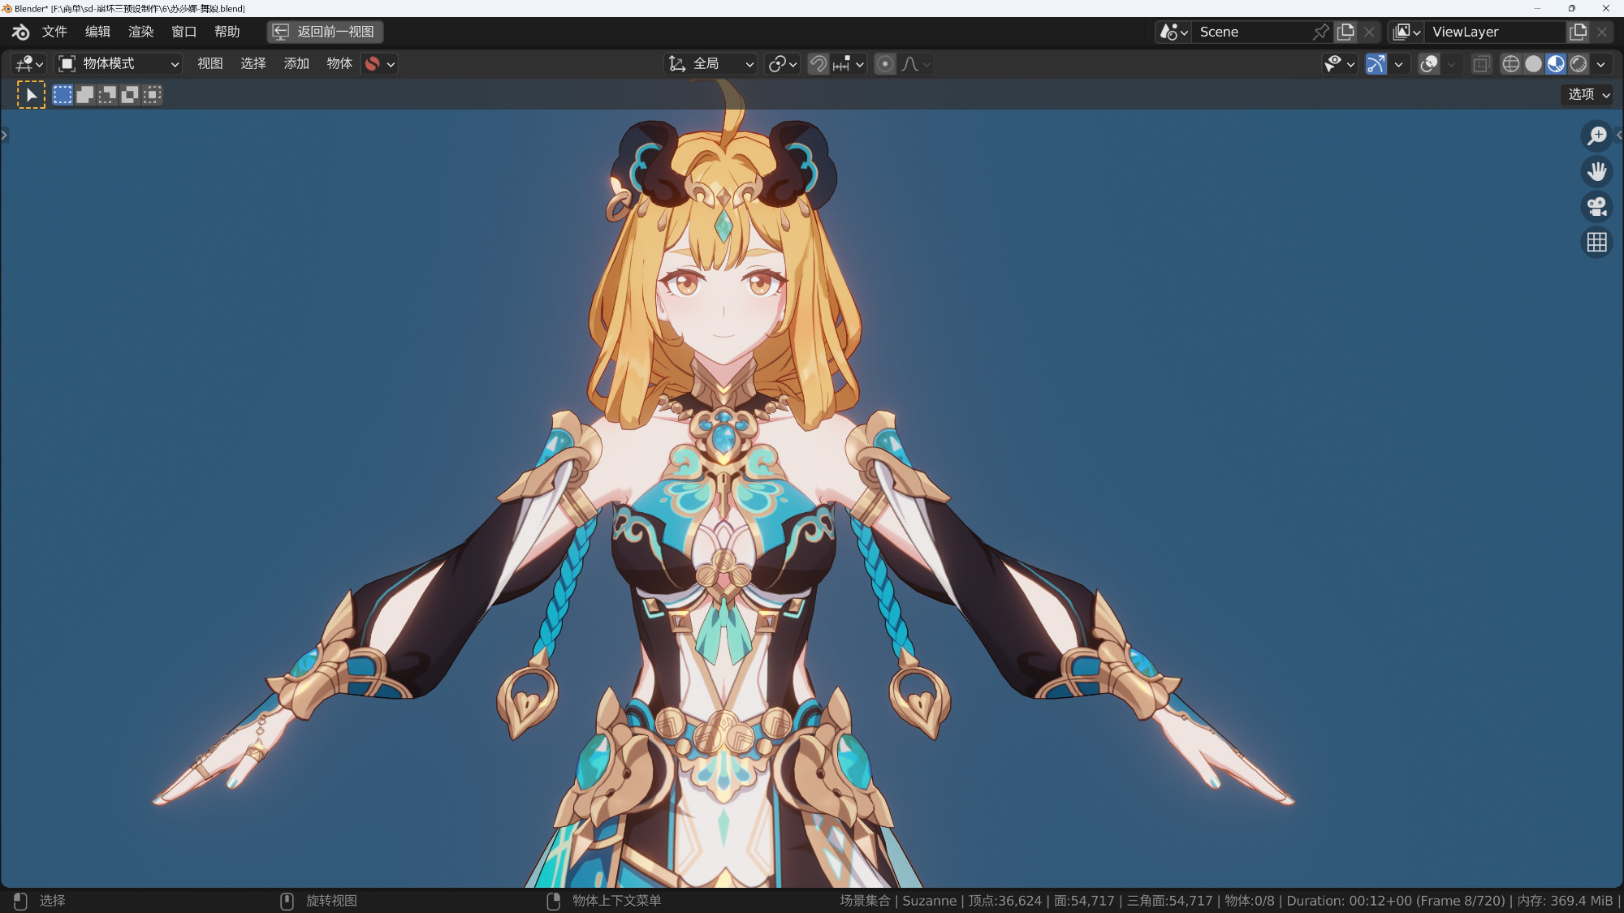The height and width of the screenshot is (913, 1624).
Task: Toggle viewport overlays button
Action: pyautogui.click(x=1429, y=64)
